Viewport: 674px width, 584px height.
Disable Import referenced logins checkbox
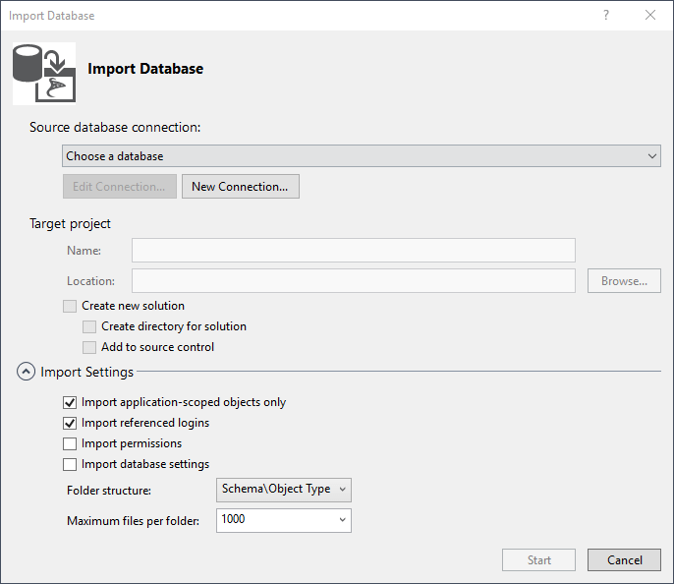pos(70,423)
